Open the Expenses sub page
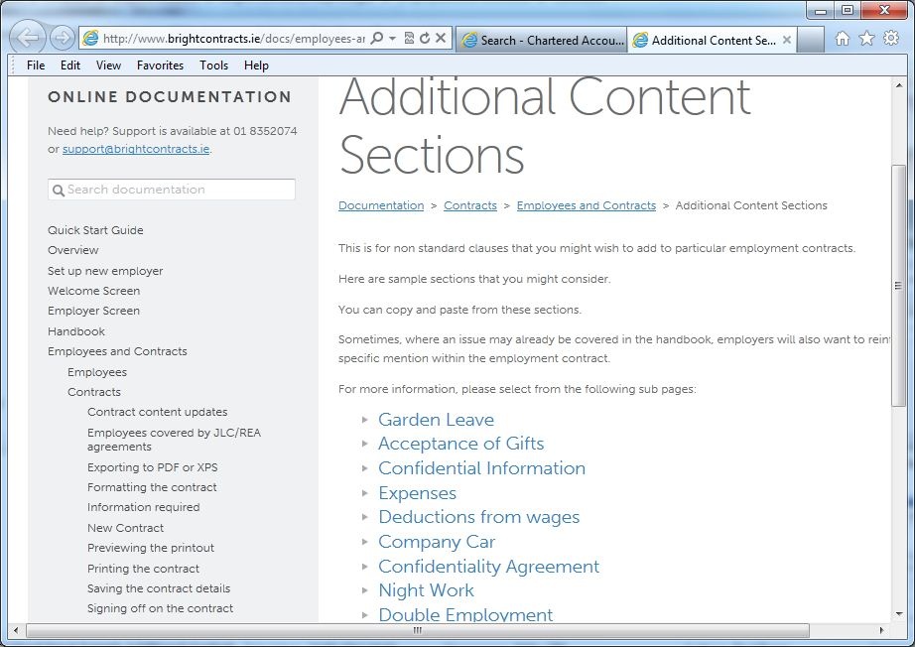The width and height of the screenshot is (915, 647). coord(417,493)
